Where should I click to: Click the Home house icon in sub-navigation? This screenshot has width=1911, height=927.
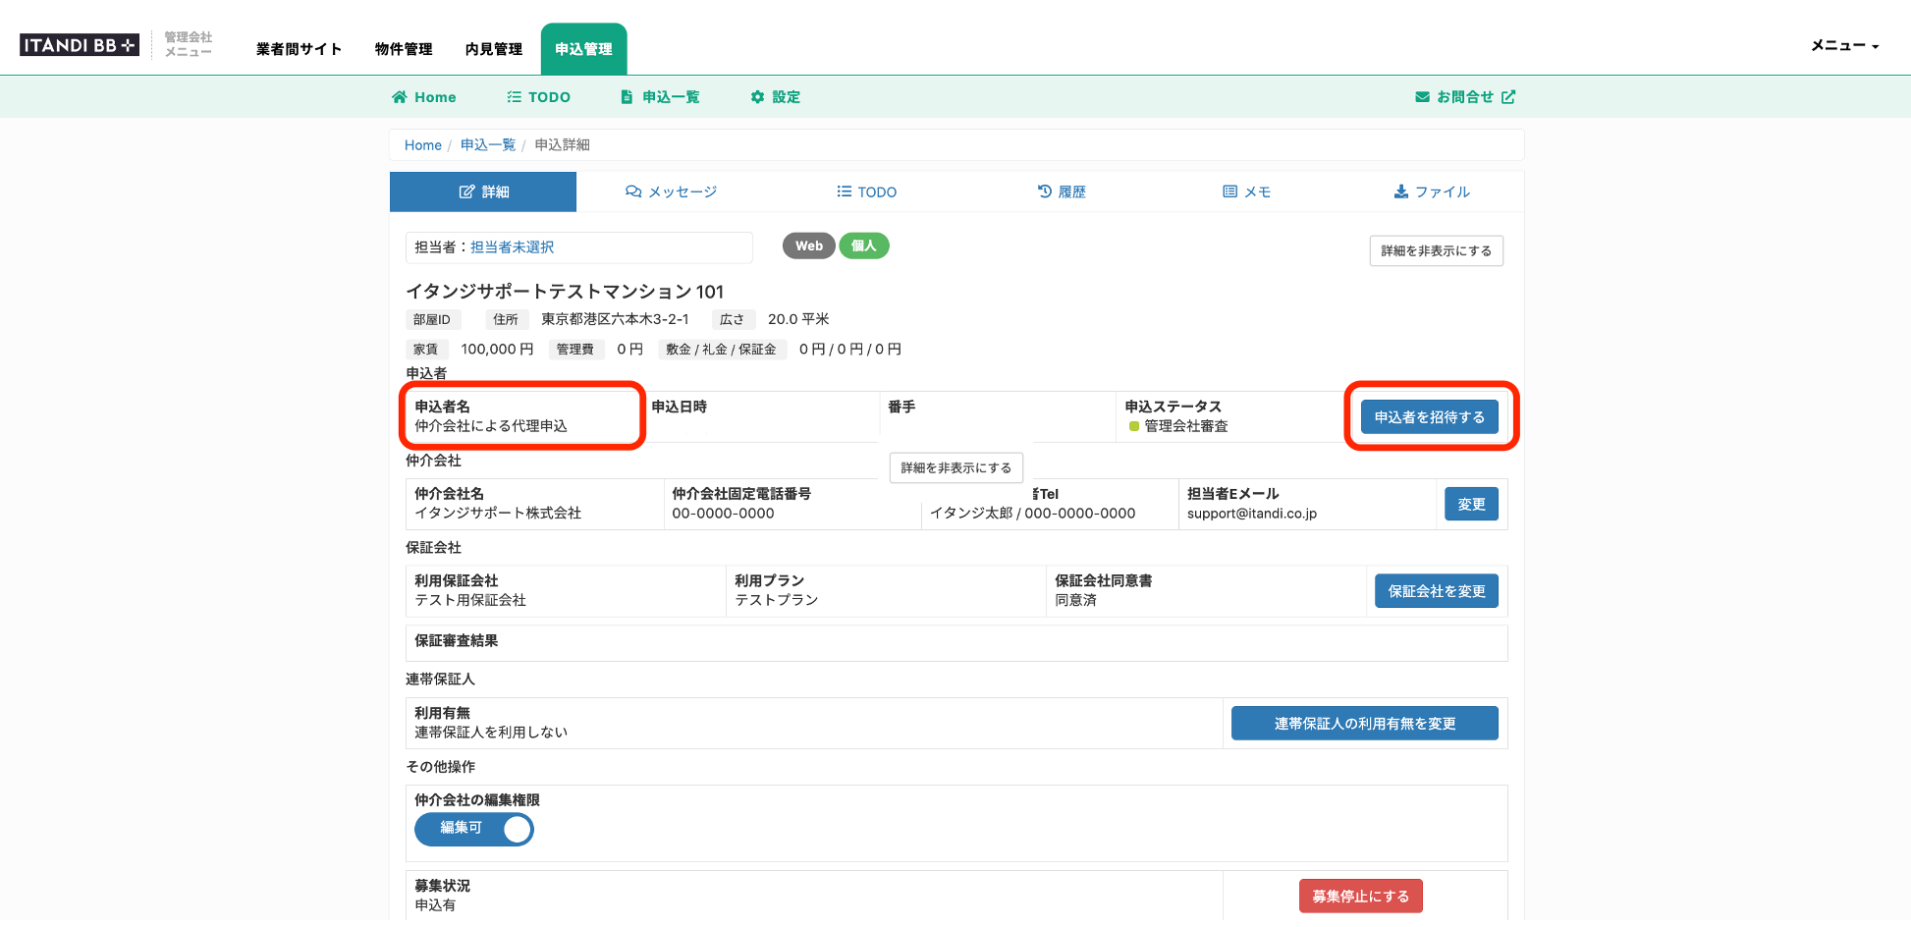click(399, 97)
